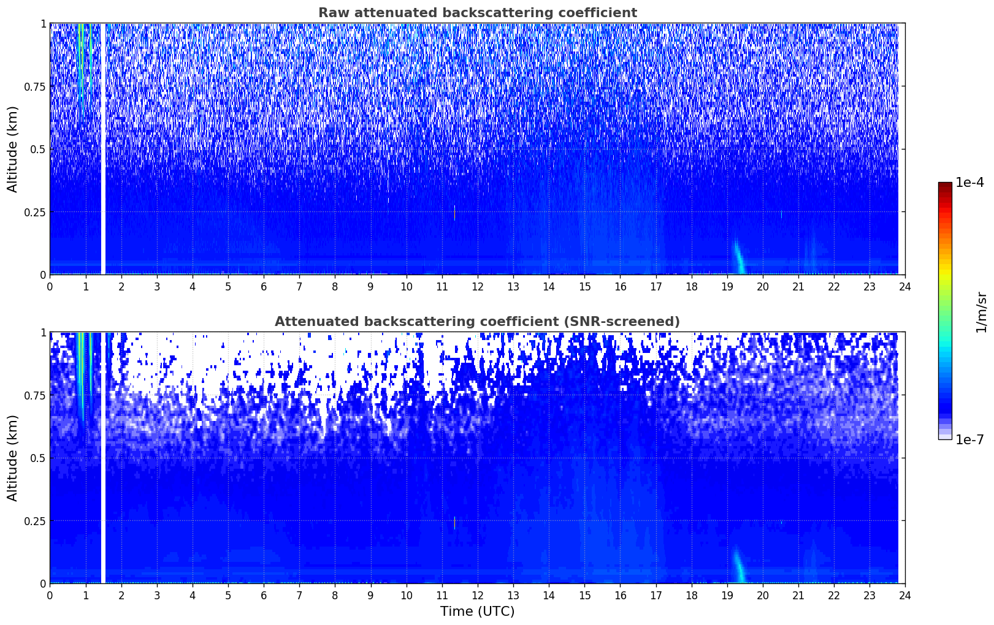Click the 'Attenuated backscattering coefficient (SNR-screened)' title
Viewport: 994px width, 625px height.
tap(477, 322)
